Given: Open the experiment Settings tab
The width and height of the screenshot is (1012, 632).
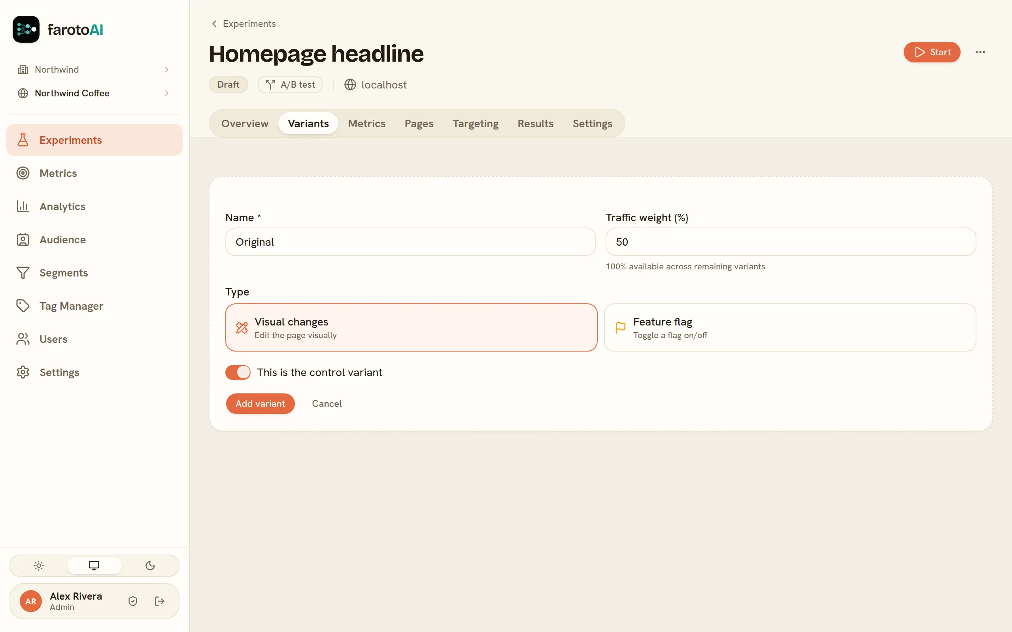Looking at the screenshot, I should click(592, 123).
